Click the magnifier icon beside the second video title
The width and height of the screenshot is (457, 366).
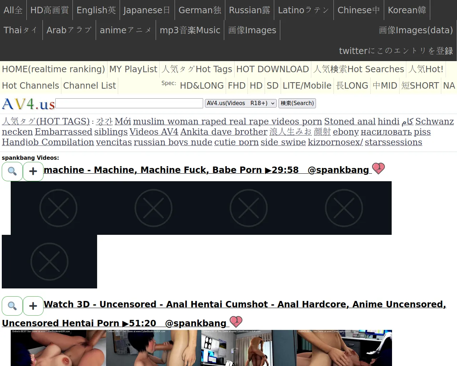point(12,306)
